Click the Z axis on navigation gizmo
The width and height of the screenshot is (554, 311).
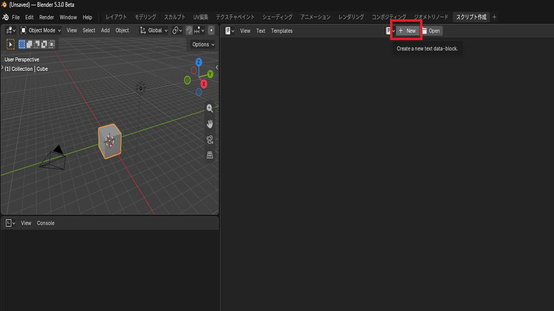(199, 62)
